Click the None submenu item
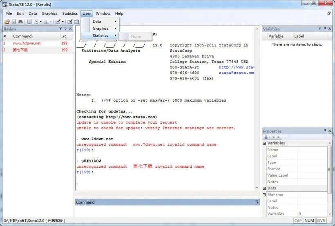The height and width of the screenshot is (226, 335). (x=136, y=36)
